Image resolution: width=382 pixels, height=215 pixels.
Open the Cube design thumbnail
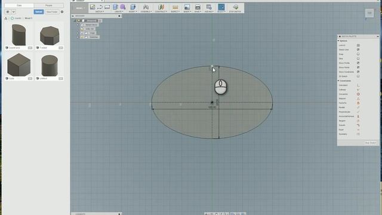(x=19, y=65)
